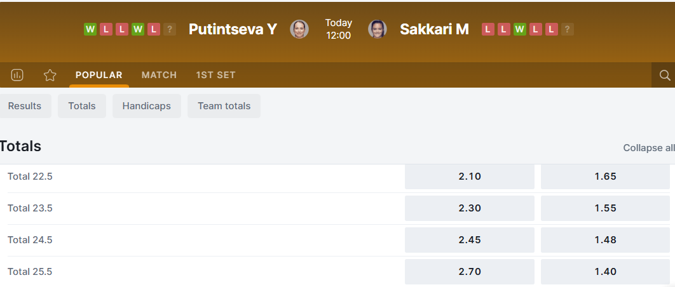The image size is (675, 287).
Task: Click Putintseva's player avatar
Action: tap(299, 29)
